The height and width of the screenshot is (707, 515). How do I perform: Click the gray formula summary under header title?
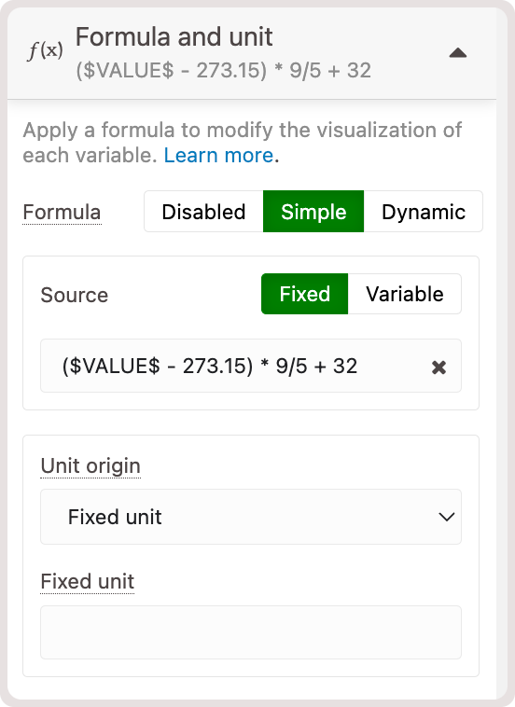223,70
